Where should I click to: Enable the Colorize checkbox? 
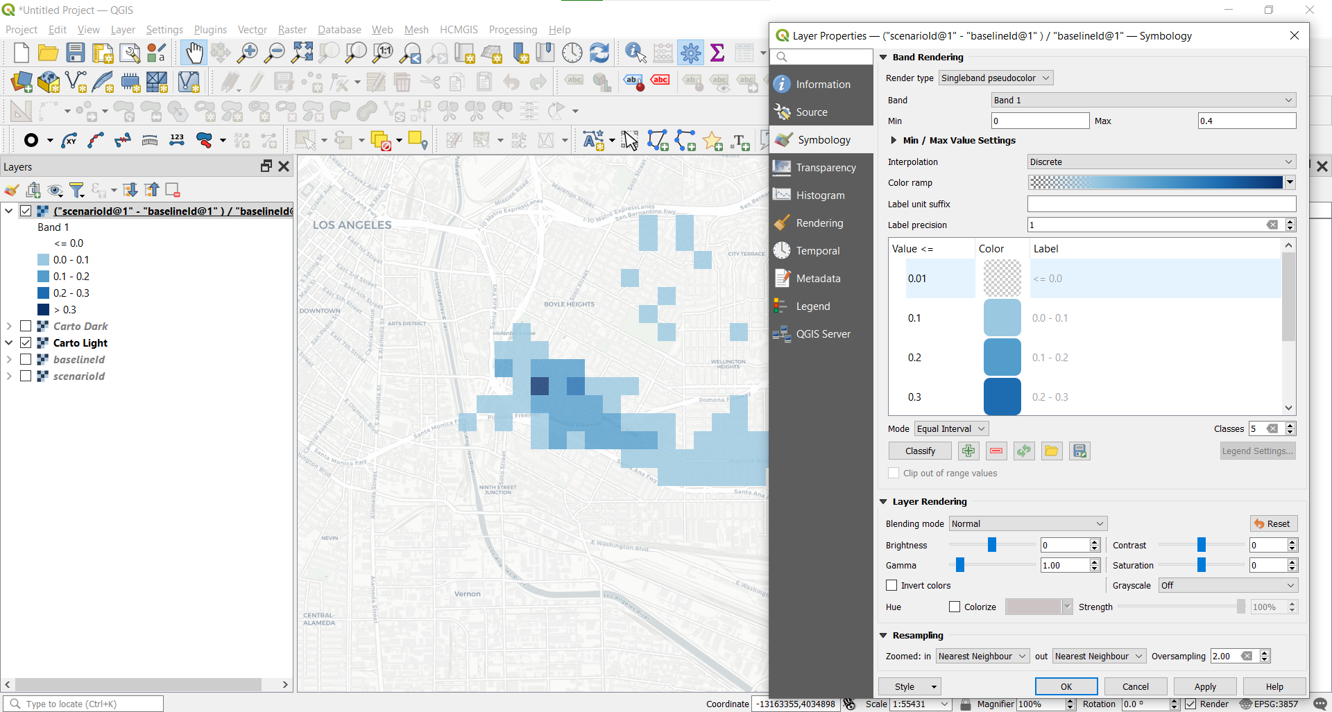coord(955,607)
